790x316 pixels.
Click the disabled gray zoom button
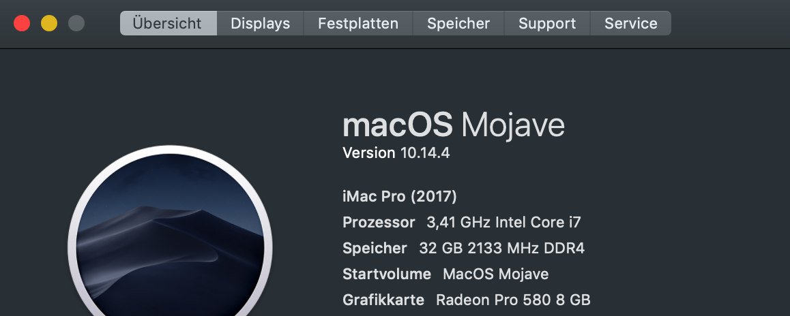pos(76,23)
